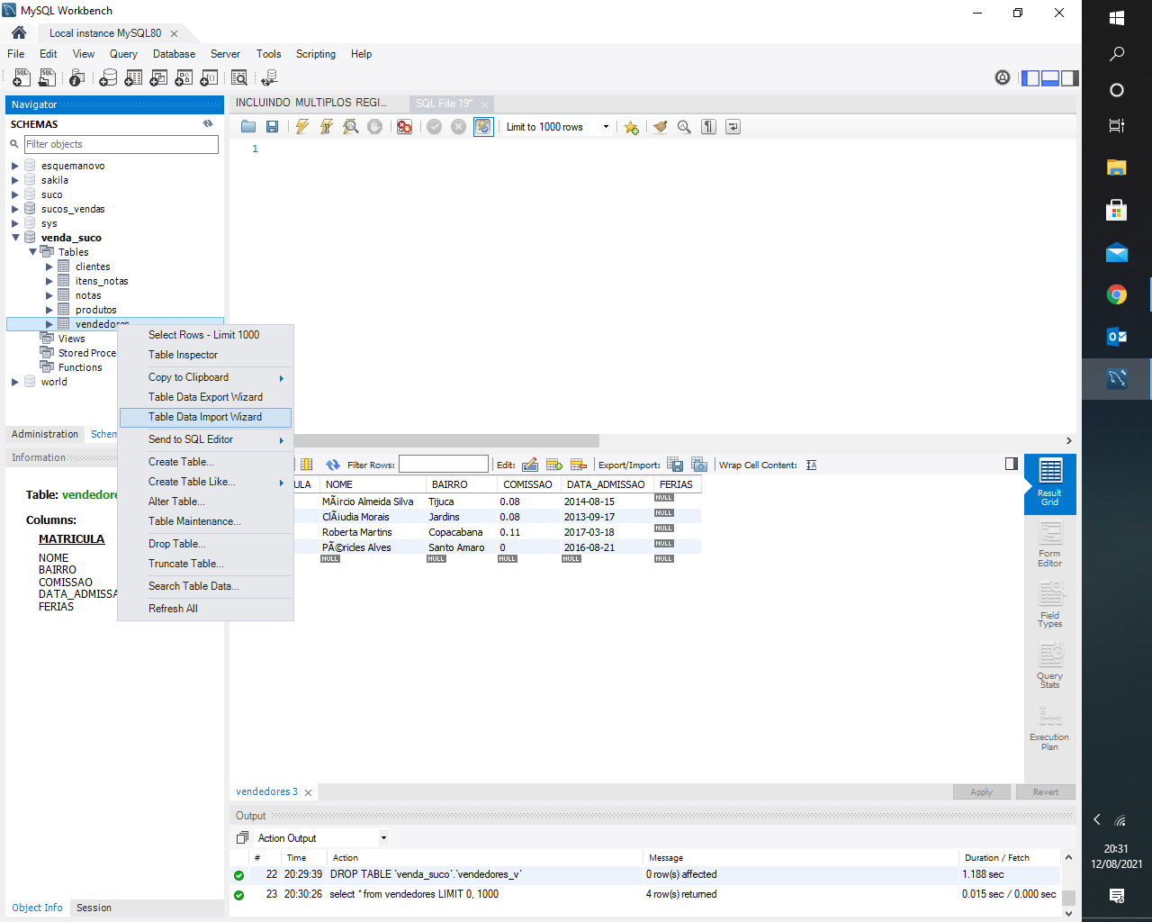Viewport: 1152px width, 922px height.
Task: Collapse the venda_suco schema
Action: click(x=15, y=238)
